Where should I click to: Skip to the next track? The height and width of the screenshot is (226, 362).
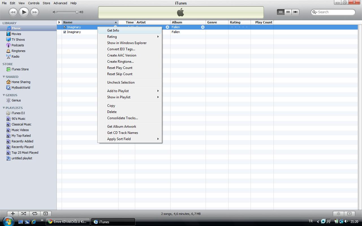[x=35, y=12]
